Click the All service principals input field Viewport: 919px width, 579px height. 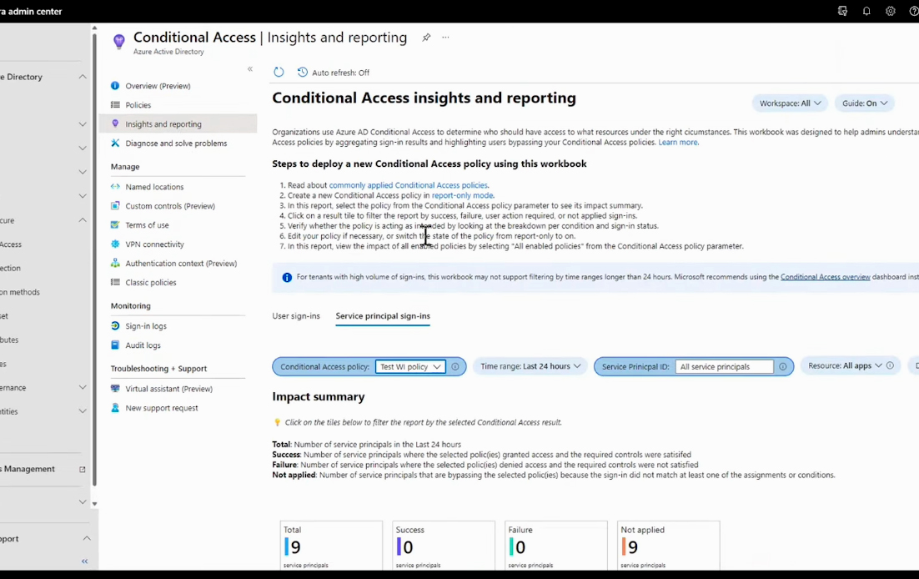pos(725,366)
